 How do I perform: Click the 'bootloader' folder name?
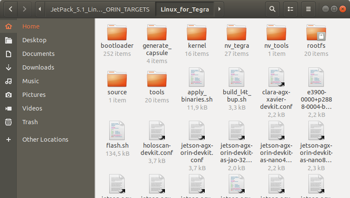coord(117,46)
